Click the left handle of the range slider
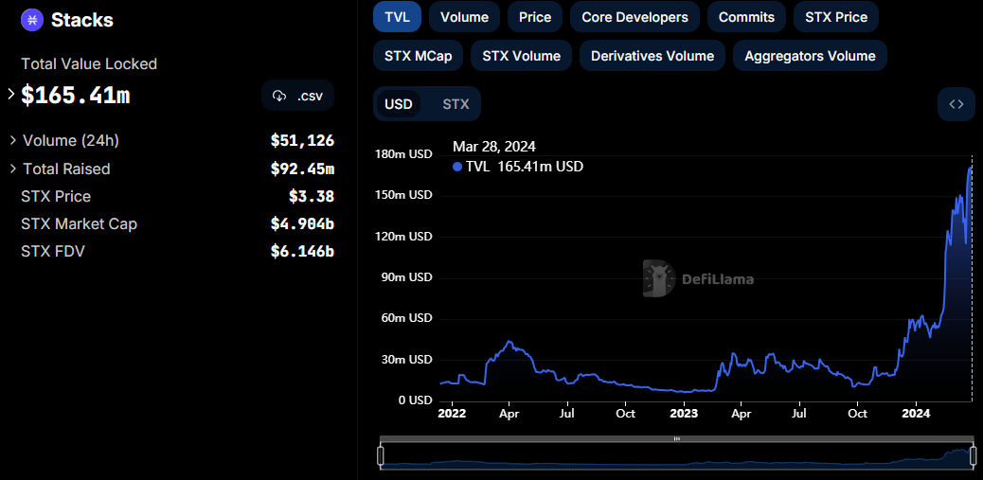Screen dimensions: 983x480 coord(381,456)
